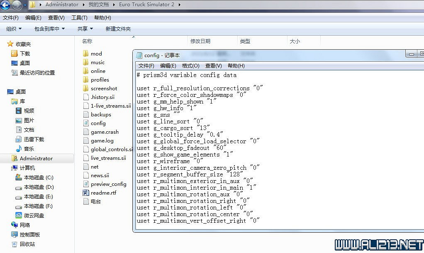Open Notepad's 格式(O) menu
Screen dimensions: 424x253
coord(190,65)
